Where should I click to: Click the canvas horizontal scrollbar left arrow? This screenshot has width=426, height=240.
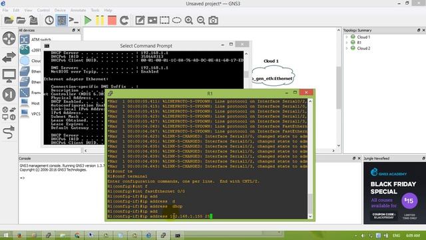86,151
